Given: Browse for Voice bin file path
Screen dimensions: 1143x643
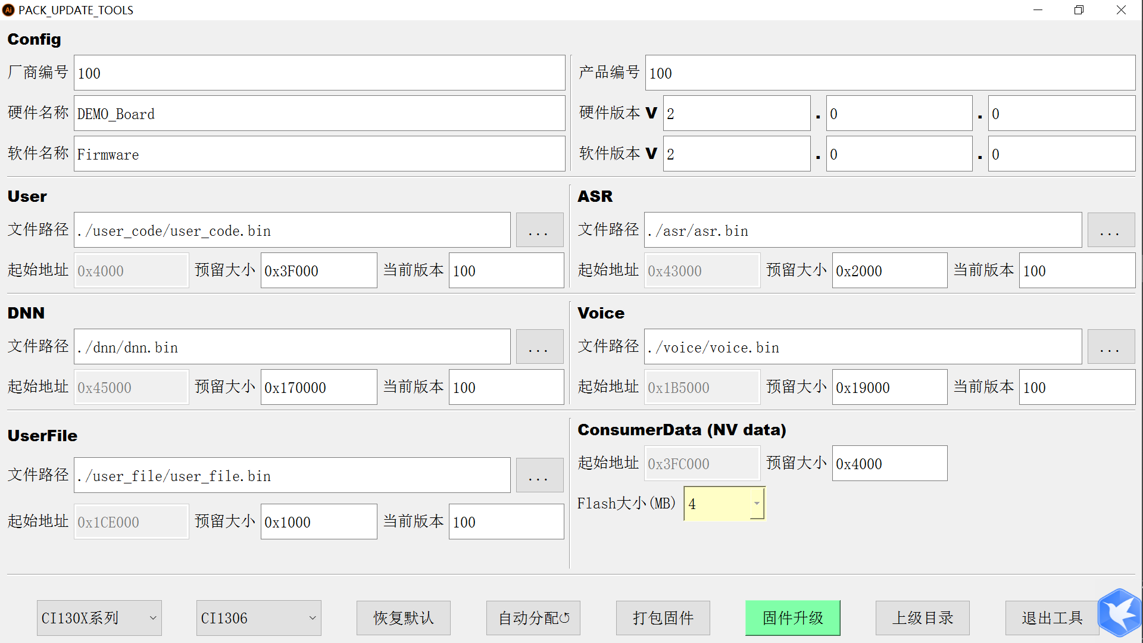Looking at the screenshot, I should (x=1110, y=347).
